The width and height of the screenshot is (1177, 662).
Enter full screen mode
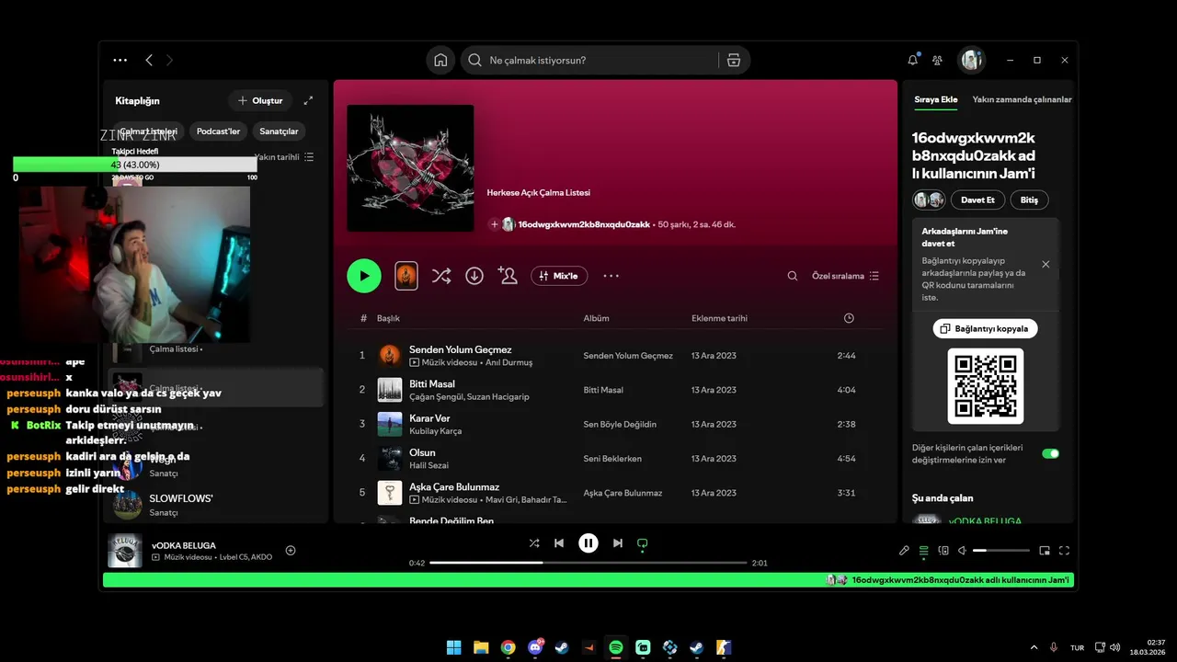1065,551
